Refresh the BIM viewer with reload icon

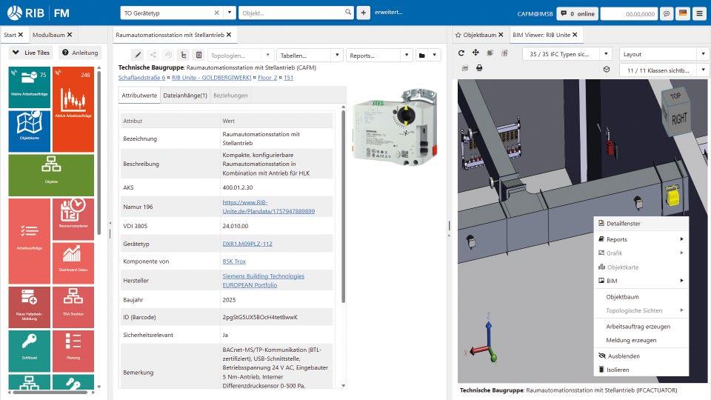tap(461, 53)
